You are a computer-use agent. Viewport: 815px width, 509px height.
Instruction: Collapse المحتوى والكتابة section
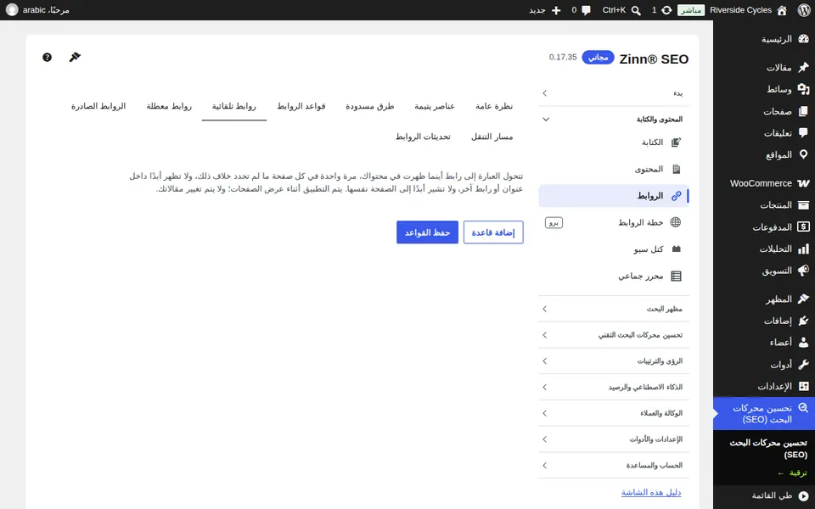click(614, 119)
